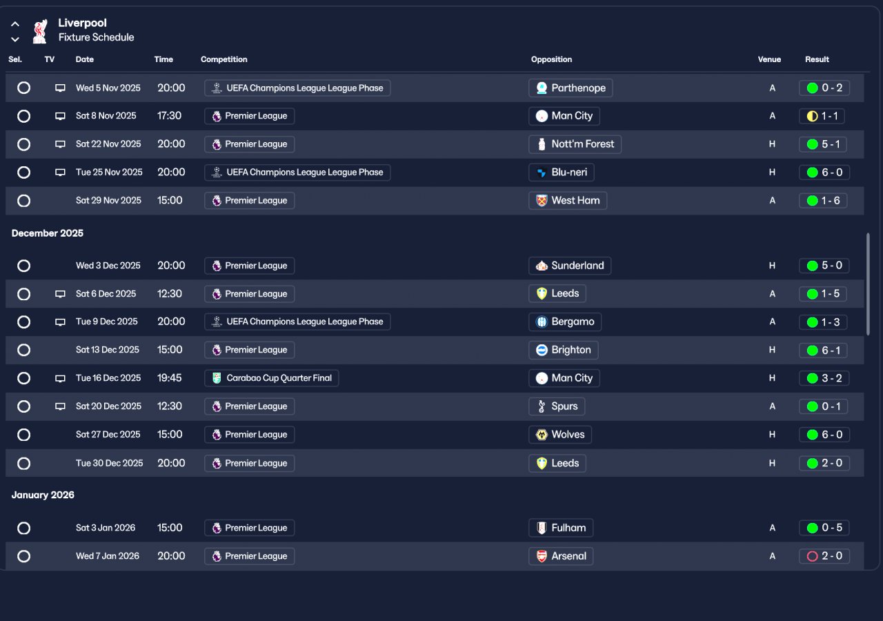Click the TV icon for Sat 22 Nov fixture
Screen dimensions: 883x621
point(60,144)
